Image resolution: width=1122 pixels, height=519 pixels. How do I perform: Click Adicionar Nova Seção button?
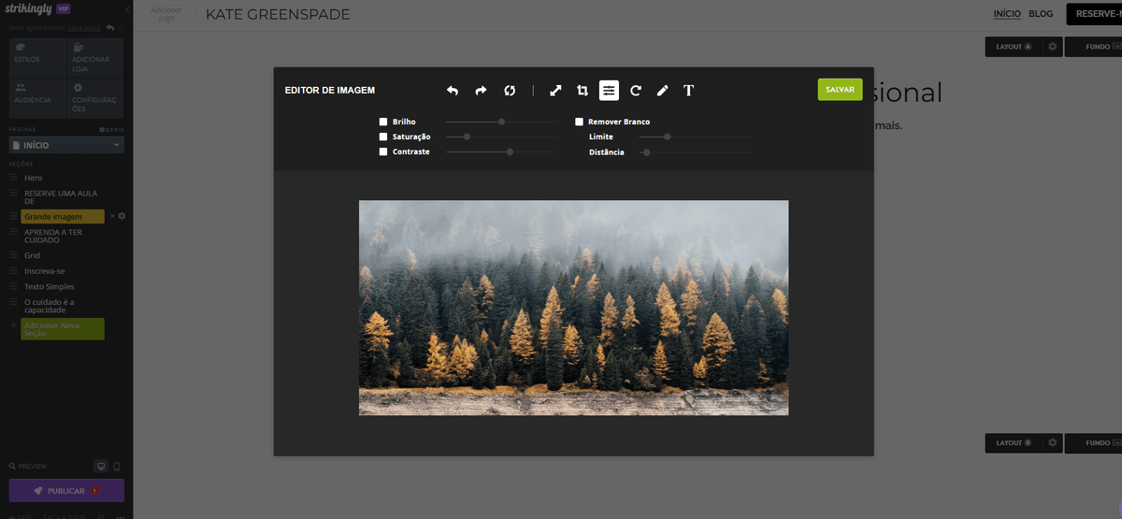coord(63,328)
